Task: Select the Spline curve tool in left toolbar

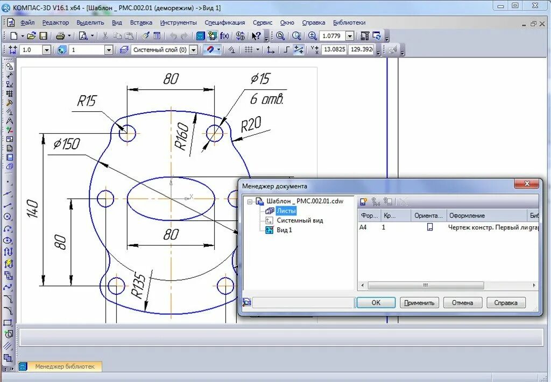Action: coord(9,287)
